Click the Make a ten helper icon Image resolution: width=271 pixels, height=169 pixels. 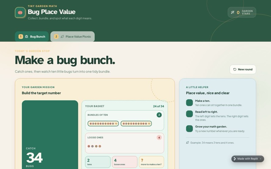189,103
